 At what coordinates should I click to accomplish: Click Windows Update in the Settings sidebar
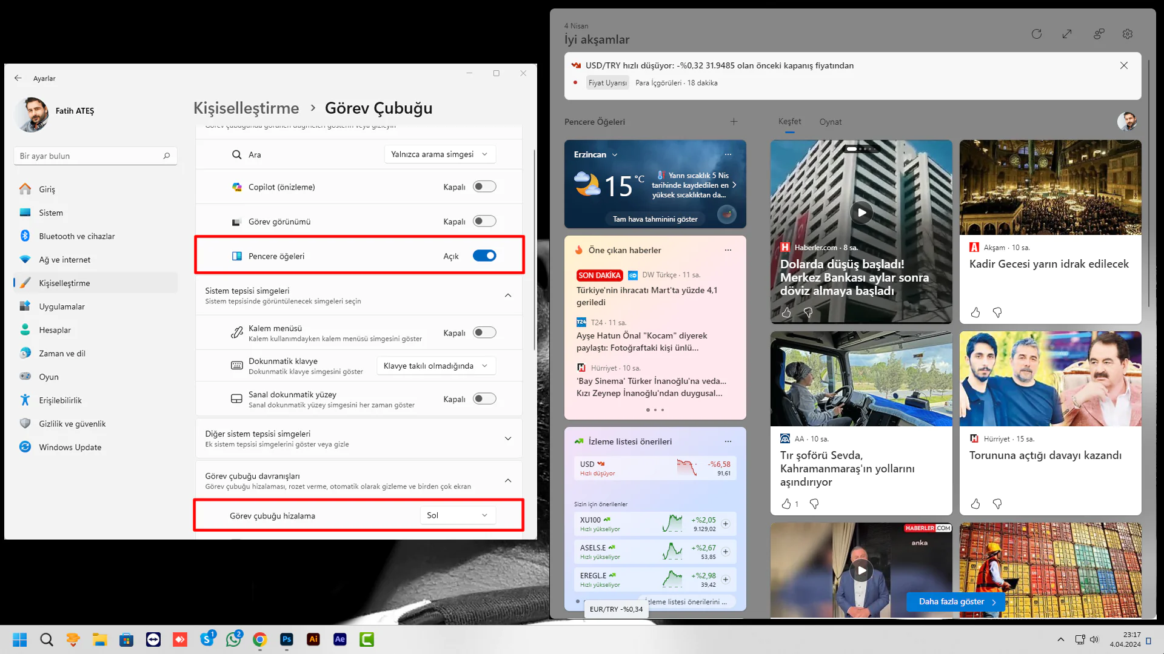(69, 447)
